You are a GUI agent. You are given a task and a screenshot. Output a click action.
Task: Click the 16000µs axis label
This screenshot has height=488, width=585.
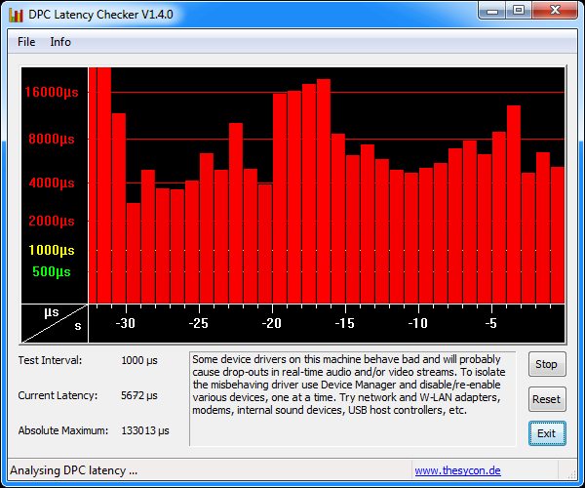pyautogui.click(x=52, y=92)
